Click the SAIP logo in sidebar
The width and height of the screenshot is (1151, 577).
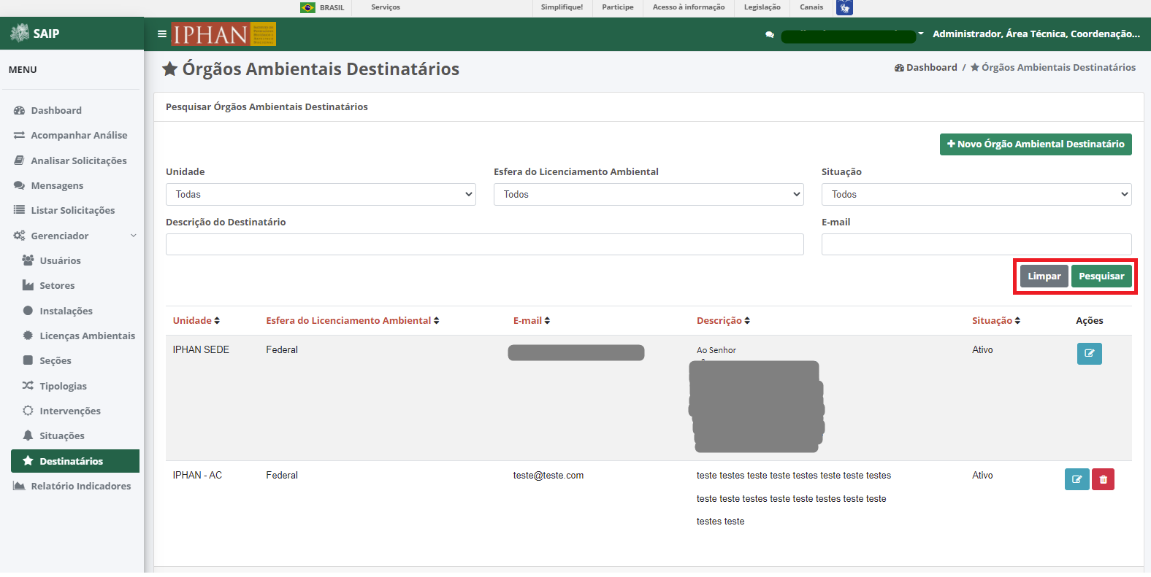[35, 33]
